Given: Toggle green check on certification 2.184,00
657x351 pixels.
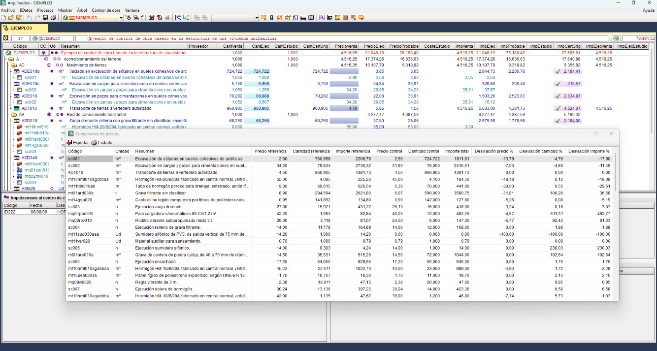Looking at the screenshot, I should pos(558,121).
